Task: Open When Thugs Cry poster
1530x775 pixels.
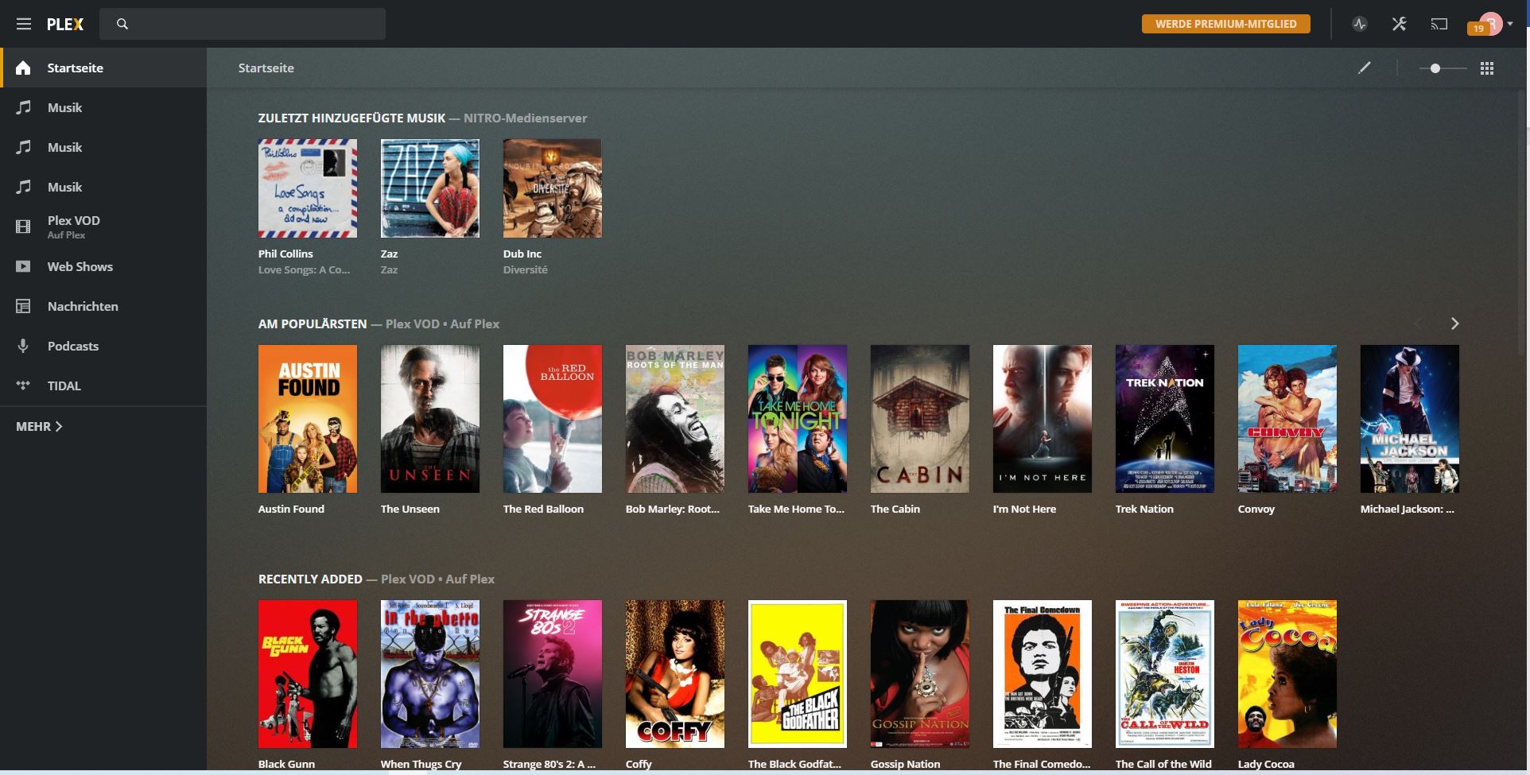Action: pyautogui.click(x=430, y=674)
